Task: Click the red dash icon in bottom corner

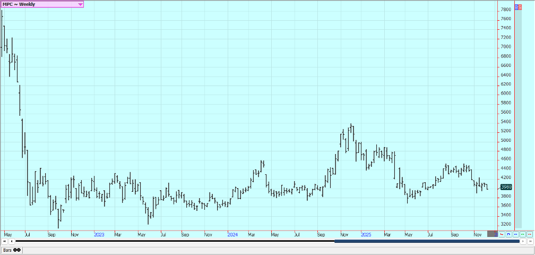Action: click(529, 234)
